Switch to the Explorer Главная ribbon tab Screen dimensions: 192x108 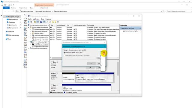(13, 8)
